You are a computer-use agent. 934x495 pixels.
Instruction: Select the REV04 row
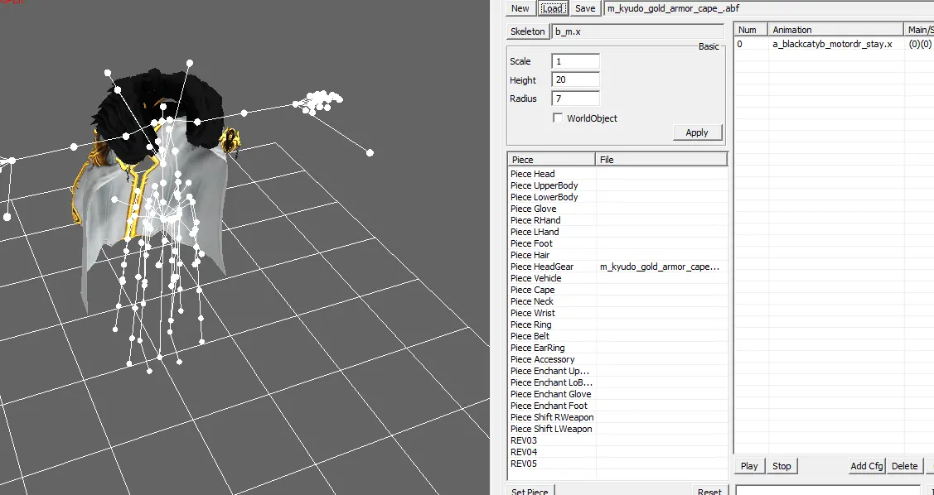[617, 452]
